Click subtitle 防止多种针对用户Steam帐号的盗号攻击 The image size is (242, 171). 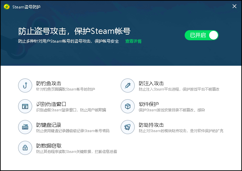click(x=54, y=41)
